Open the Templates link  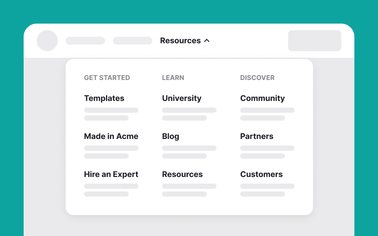[104, 98]
